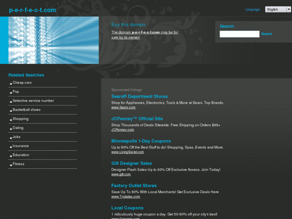The width and height of the screenshot is (292, 219).
Task: Open the Dating related search
Action: (x=18, y=128)
